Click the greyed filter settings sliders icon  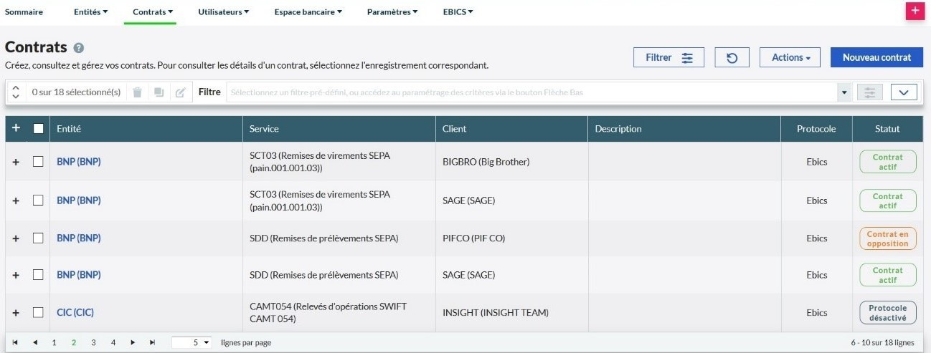870,92
